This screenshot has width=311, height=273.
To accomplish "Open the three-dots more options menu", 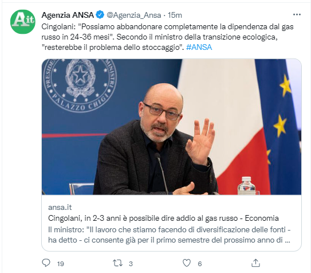I will pos(297,15).
